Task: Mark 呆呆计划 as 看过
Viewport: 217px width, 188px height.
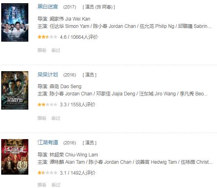Action: (56, 118)
